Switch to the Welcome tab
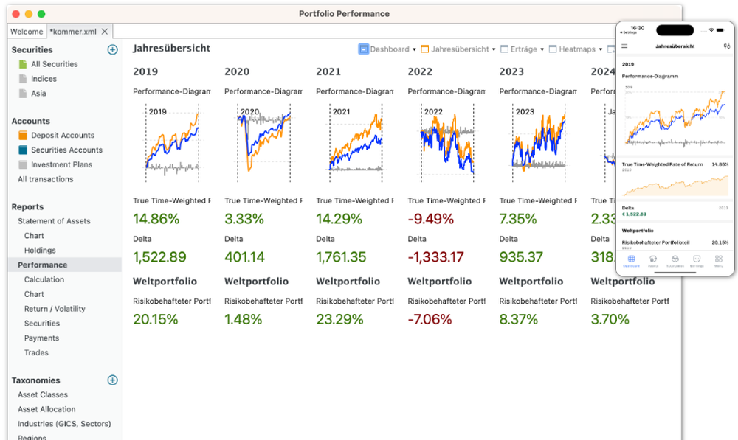The image size is (738, 440). tap(27, 32)
